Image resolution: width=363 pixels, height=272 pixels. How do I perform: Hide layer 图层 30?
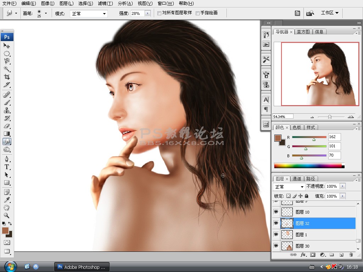tap(276, 246)
